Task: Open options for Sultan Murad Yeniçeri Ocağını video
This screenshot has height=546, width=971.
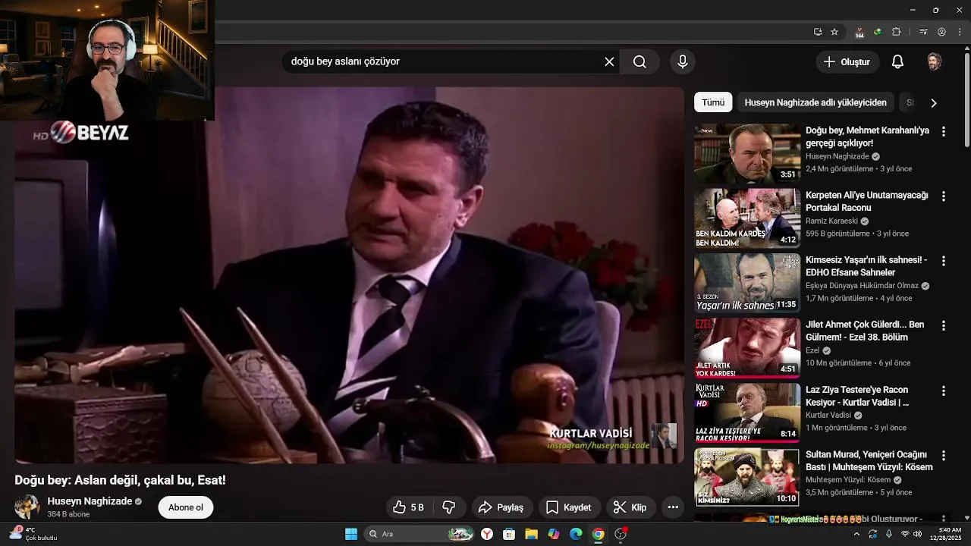Action: tap(944, 455)
